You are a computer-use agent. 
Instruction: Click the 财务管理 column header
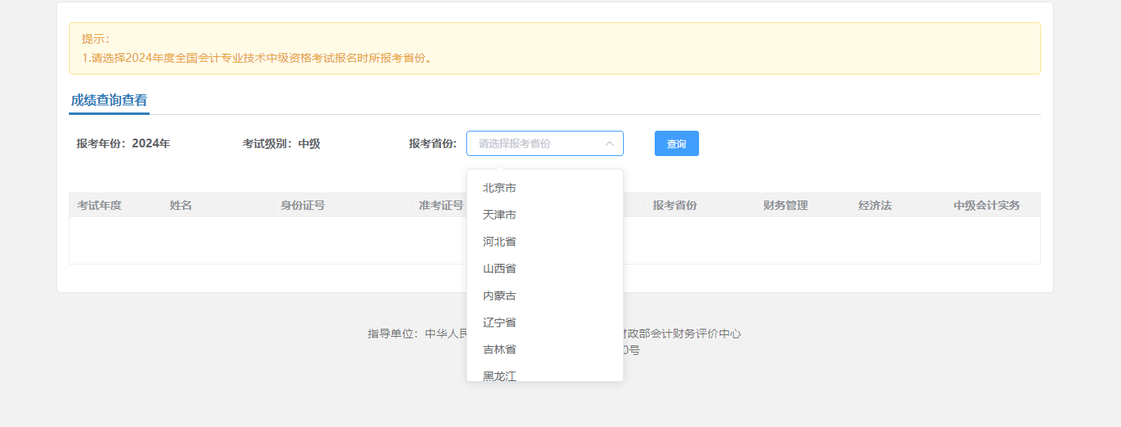pyautogui.click(x=785, y=205)
